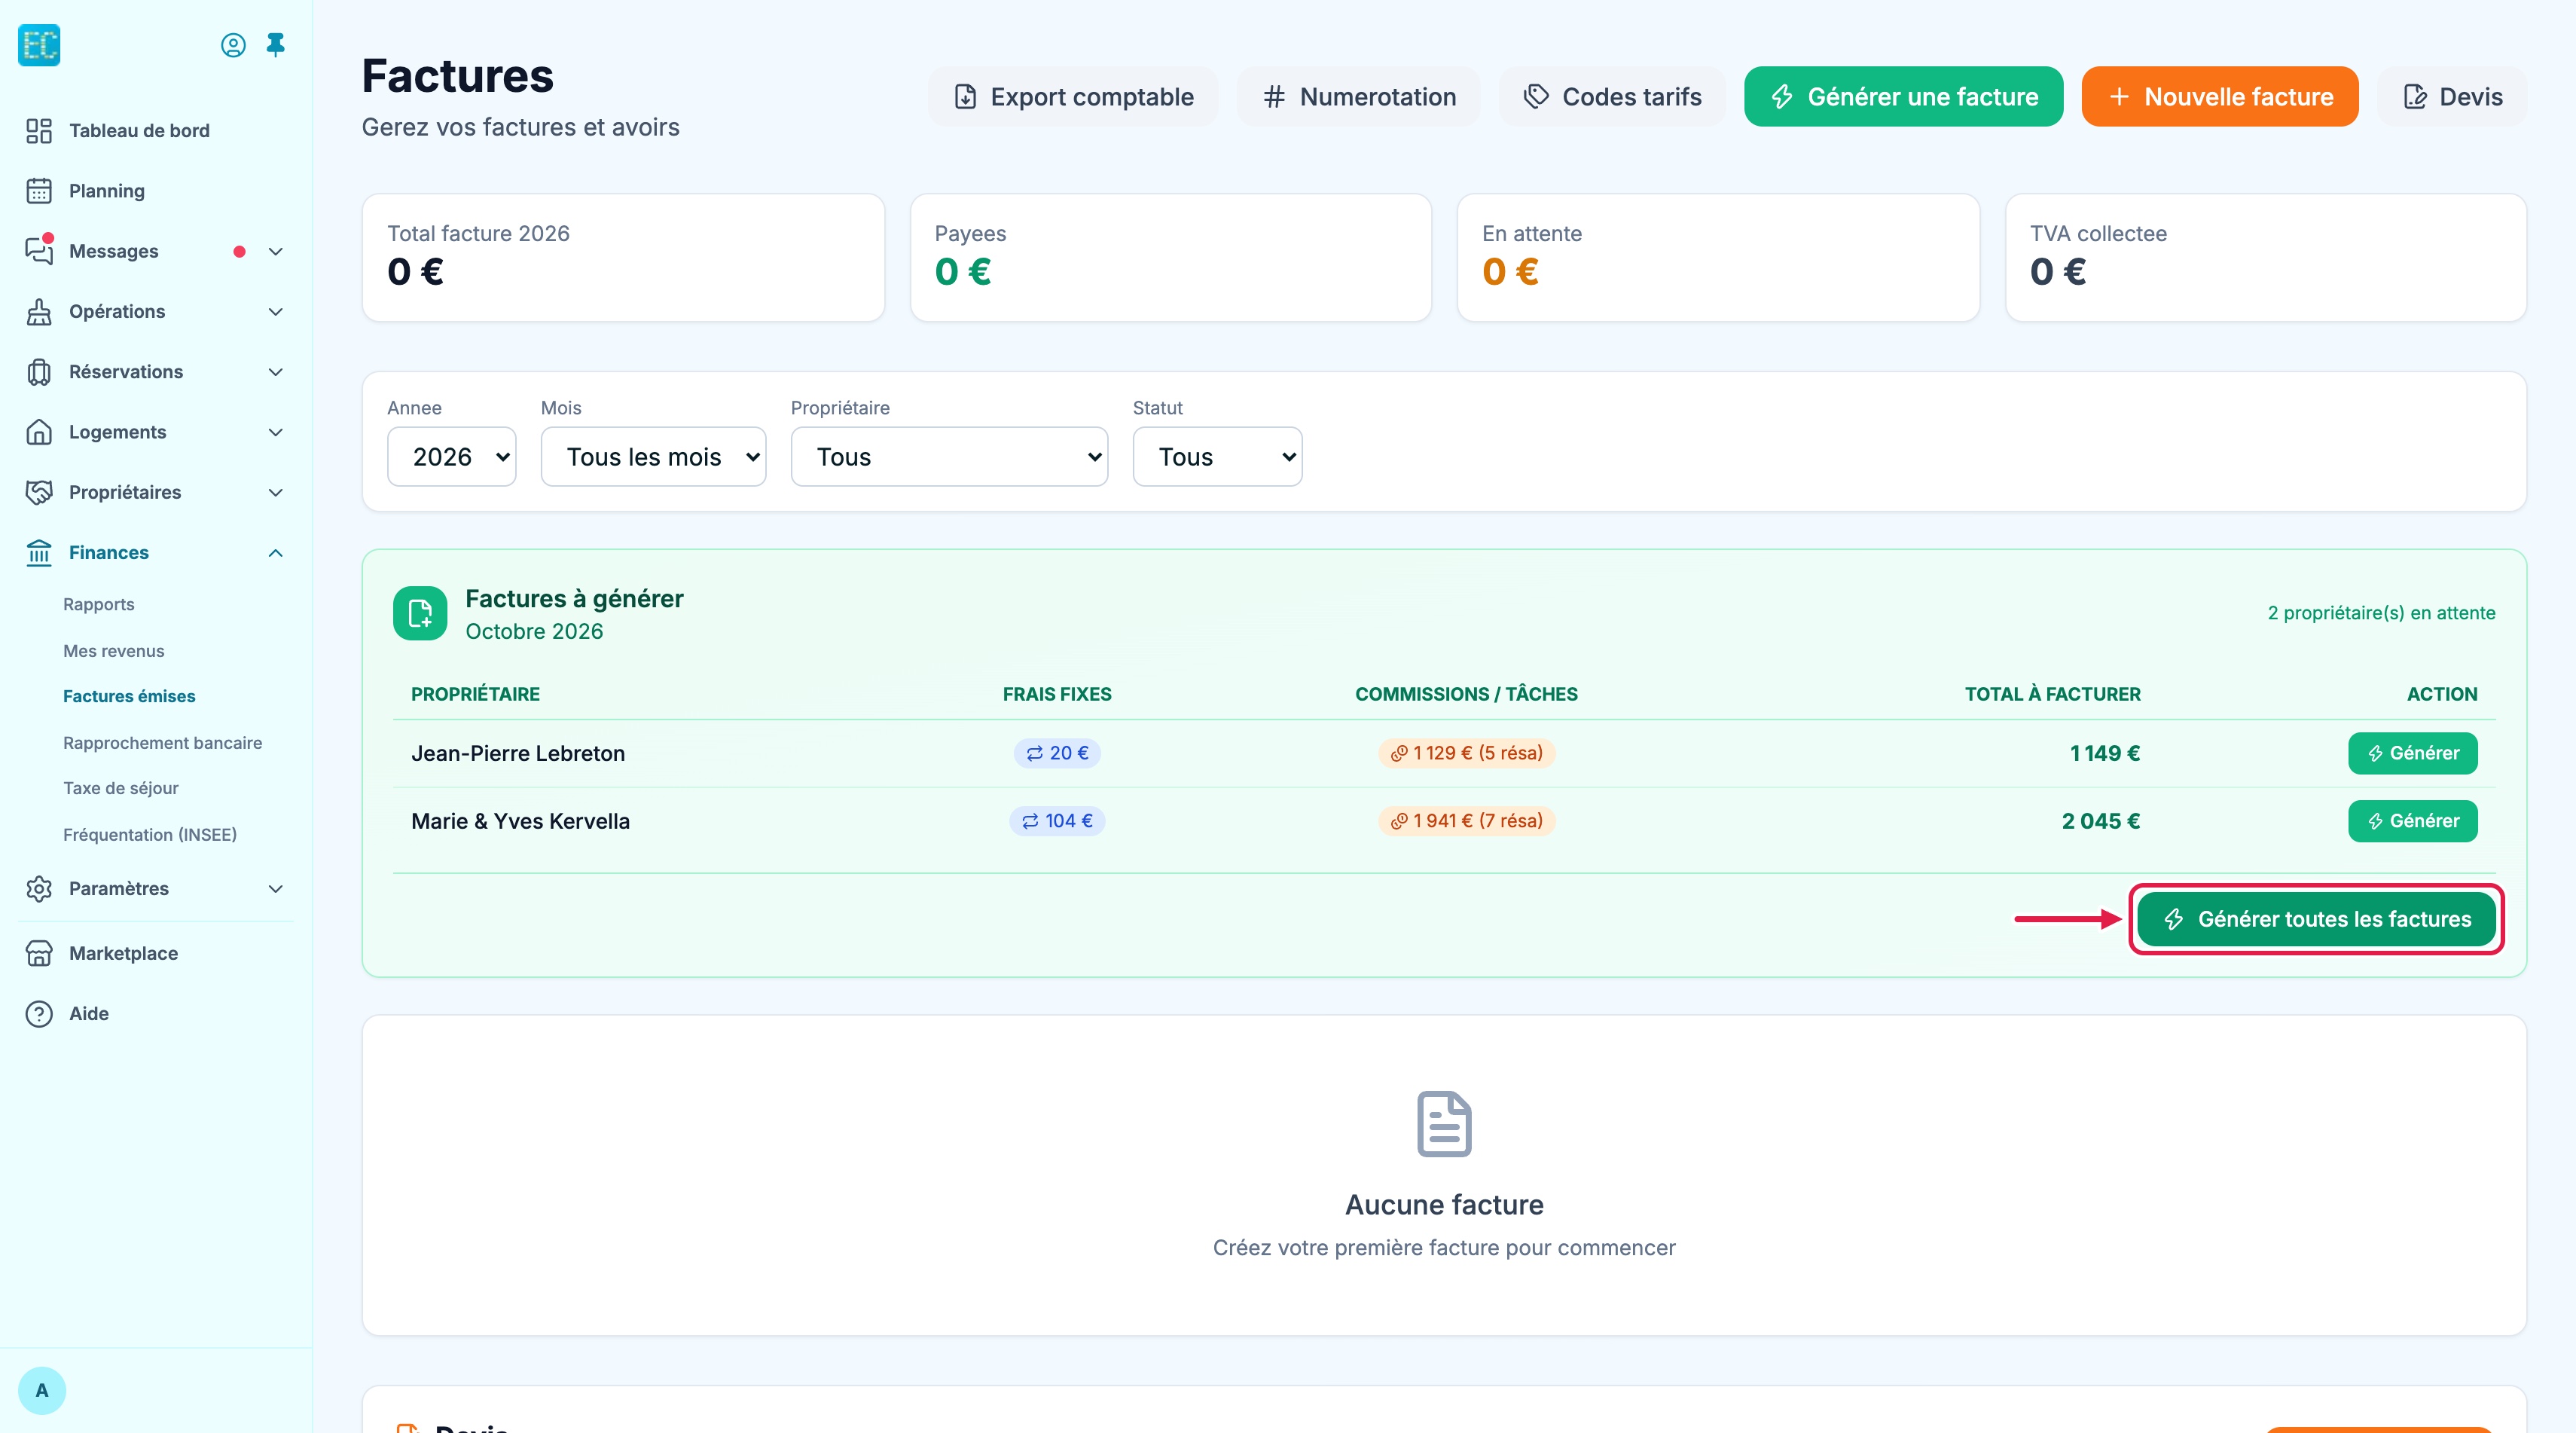
Task: Open the Mois 'Tous les mois' dropdown
Action: [653, 457]
